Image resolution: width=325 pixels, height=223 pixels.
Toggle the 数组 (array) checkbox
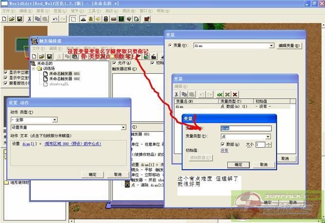(x=223, y=144)
